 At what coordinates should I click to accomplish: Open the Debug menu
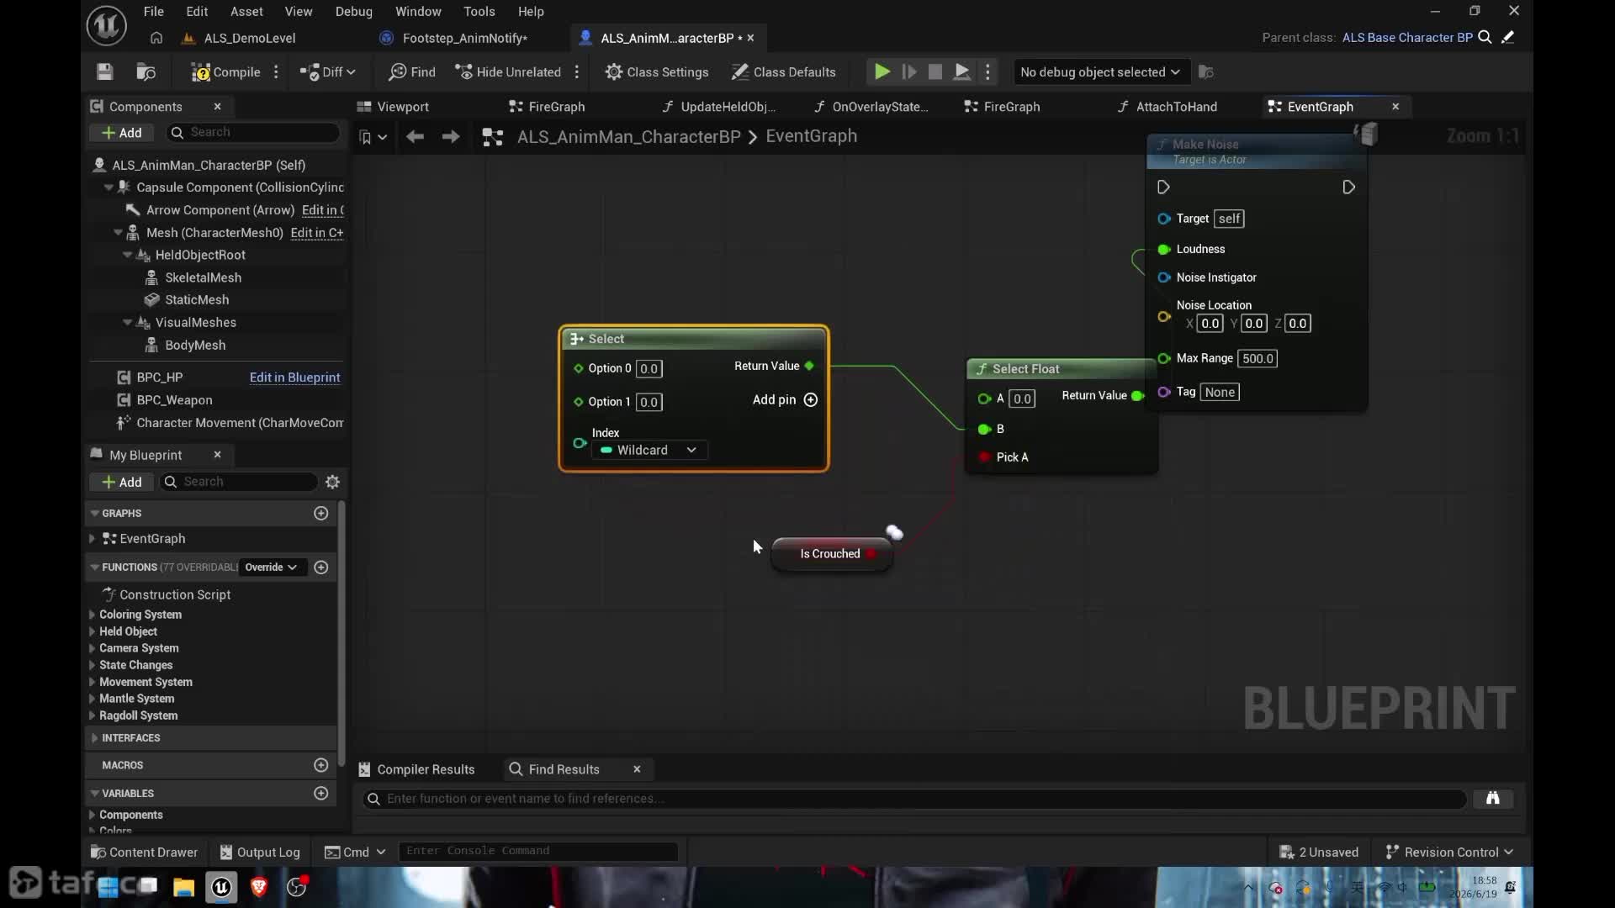(353, 12)
